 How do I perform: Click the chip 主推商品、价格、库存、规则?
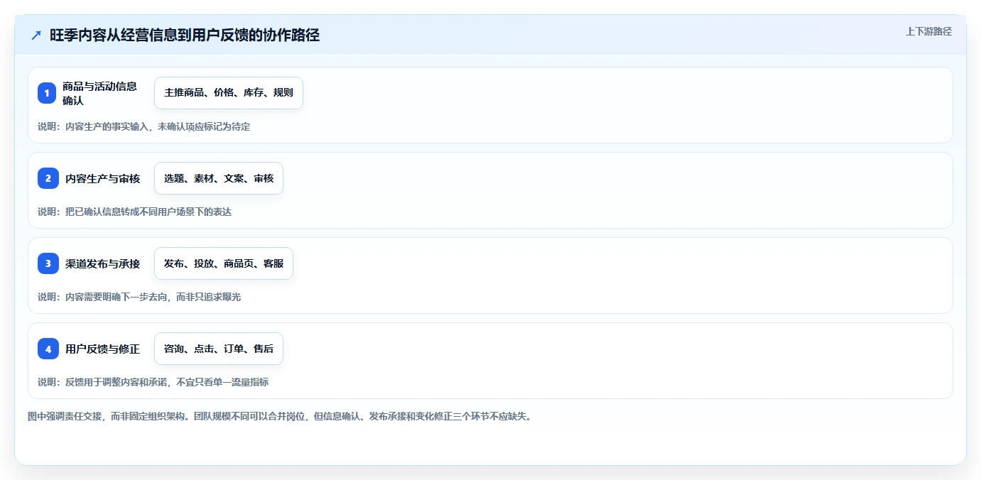[229, 93]
